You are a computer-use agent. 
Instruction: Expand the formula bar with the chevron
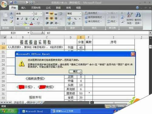coord(150,33)
